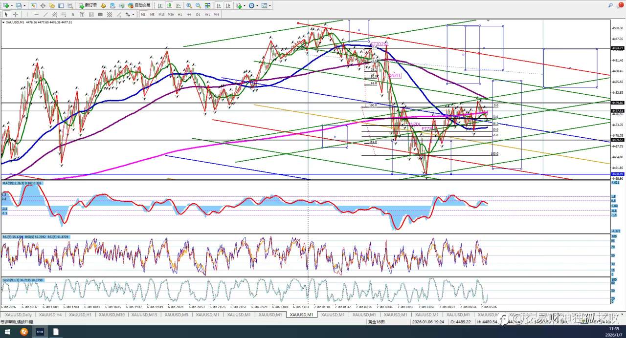Click the 4494.77 price level label

point(618,48)
